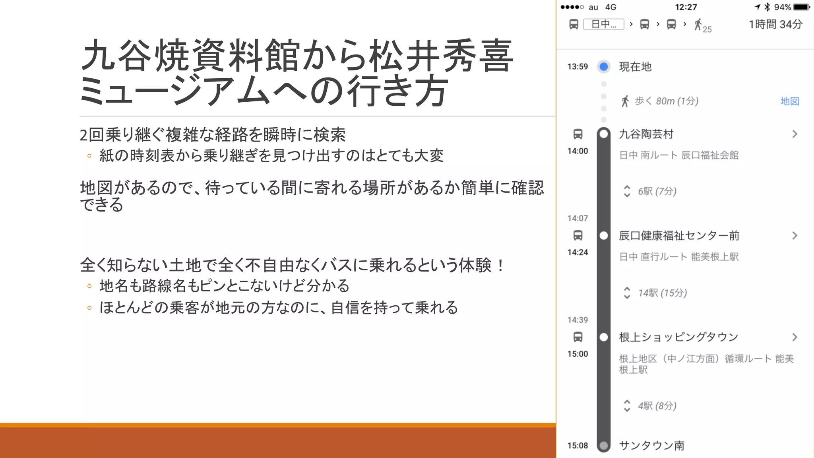Click the bus icon beside 九谷陶芸村 stop
The width and height of the screenshot is (814, 458).
pyautogui.click(x=578, y=134)
